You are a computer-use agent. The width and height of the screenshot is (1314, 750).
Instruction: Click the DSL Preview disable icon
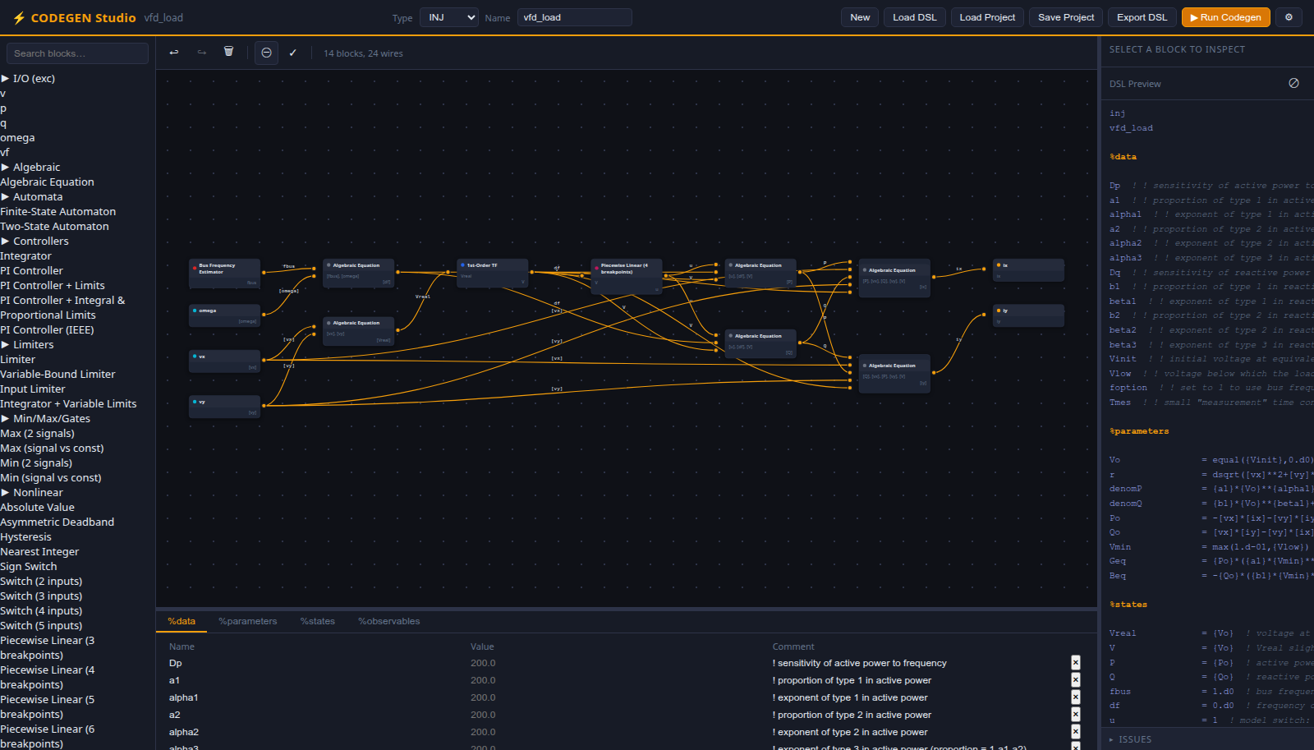coord(1293,83)
